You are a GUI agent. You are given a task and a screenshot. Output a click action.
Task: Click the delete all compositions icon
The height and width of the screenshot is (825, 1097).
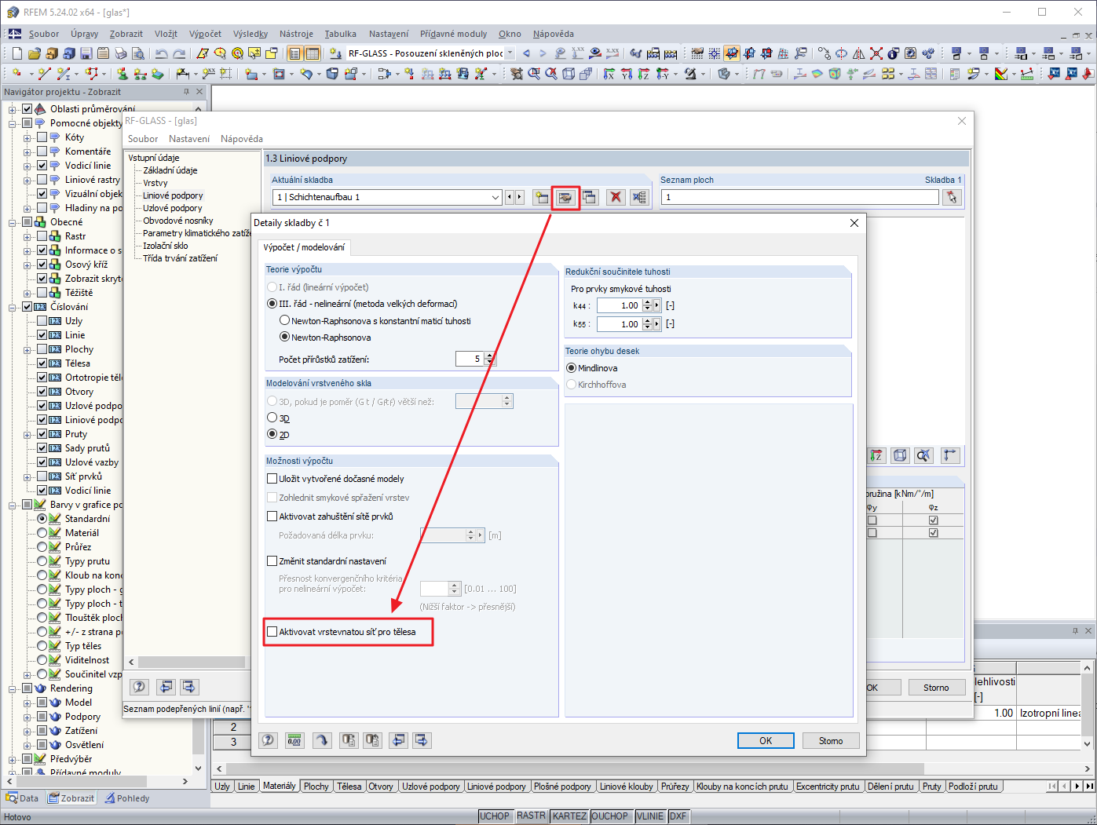640,197
